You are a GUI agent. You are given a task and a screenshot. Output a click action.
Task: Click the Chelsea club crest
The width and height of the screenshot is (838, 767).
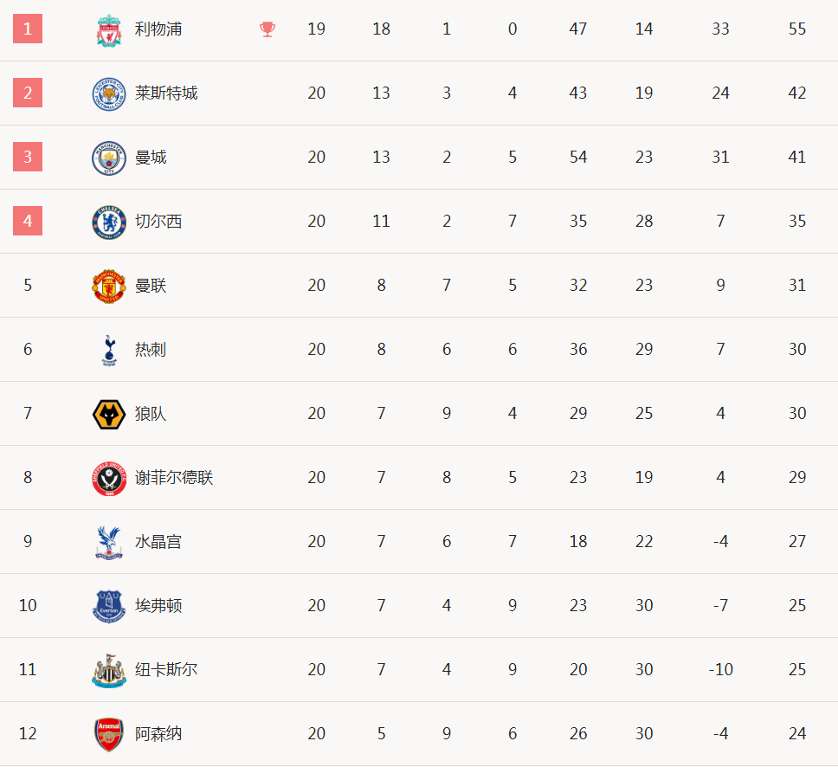109,222
